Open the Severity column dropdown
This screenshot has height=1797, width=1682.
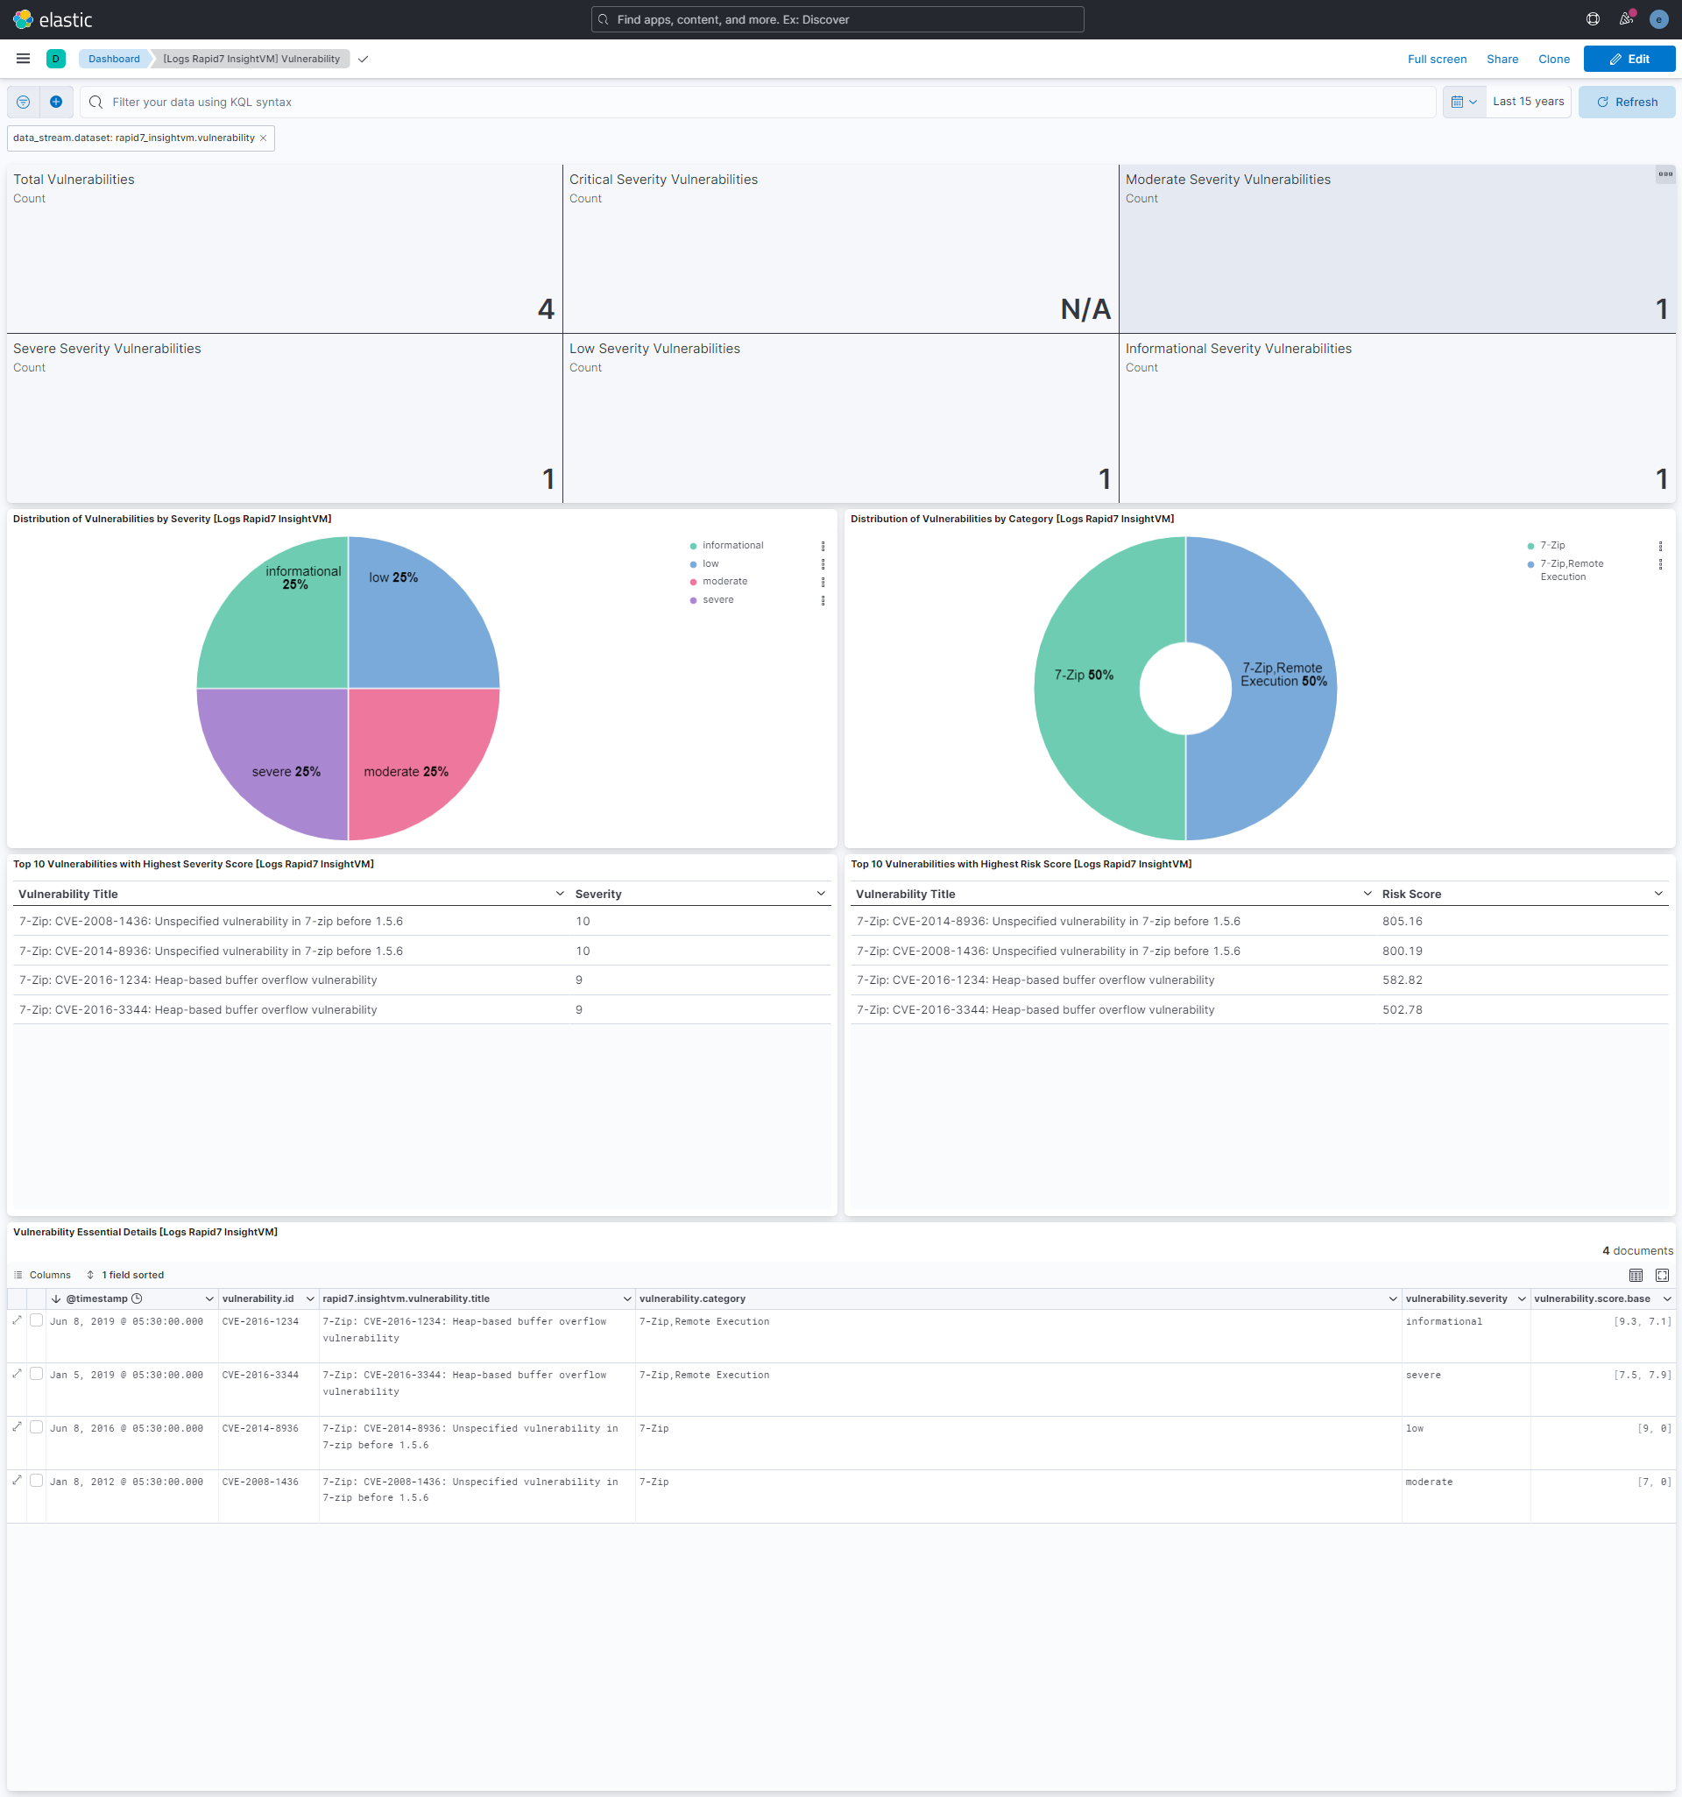click(x=819, y=893)
